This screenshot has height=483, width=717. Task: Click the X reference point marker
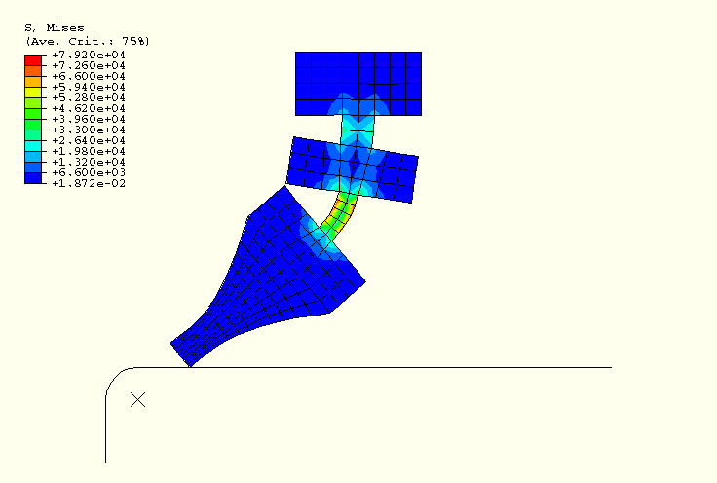click(137, 400)
